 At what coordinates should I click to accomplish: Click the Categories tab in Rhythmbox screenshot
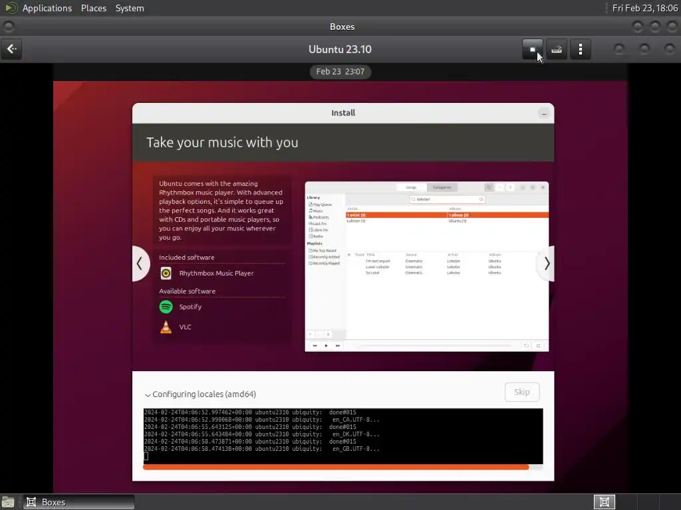[442, 187]
